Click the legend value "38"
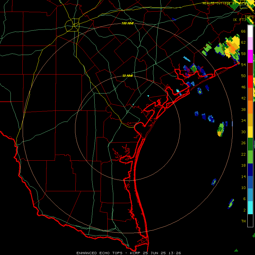This screenshot has height=255, width=255. click(243, 109)
